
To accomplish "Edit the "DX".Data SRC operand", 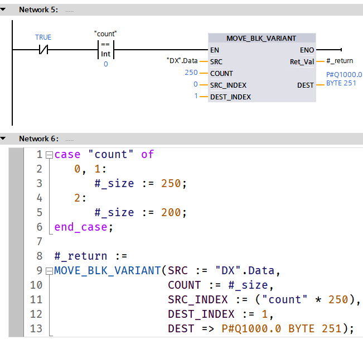I will click(x=182, y=61).
